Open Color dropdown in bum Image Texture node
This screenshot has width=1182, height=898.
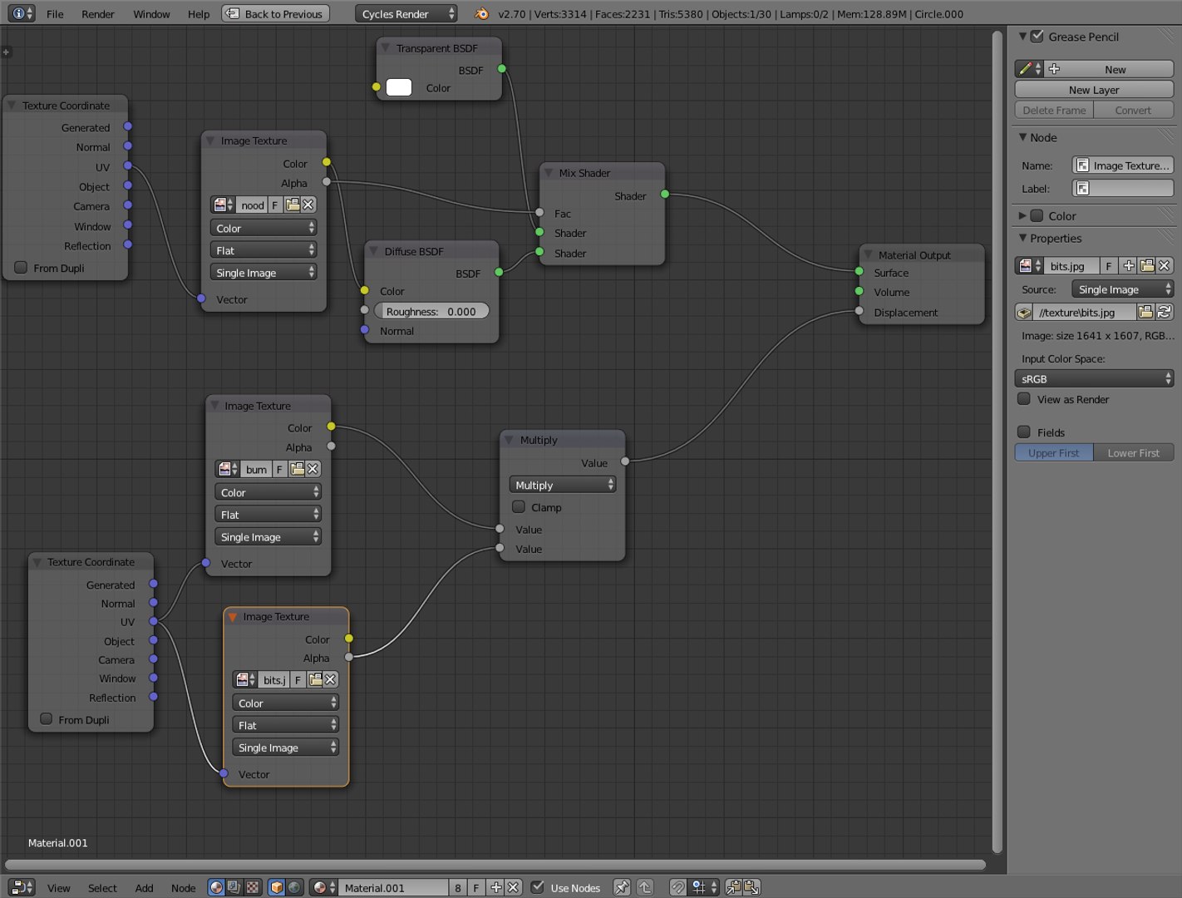point(268,492)
